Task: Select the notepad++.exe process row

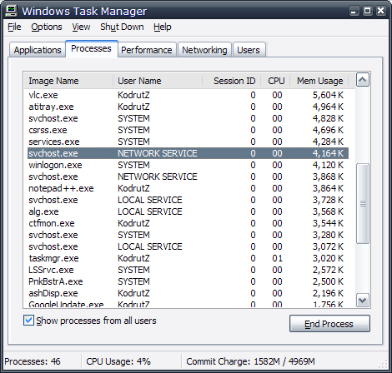Action: [188, 188]
